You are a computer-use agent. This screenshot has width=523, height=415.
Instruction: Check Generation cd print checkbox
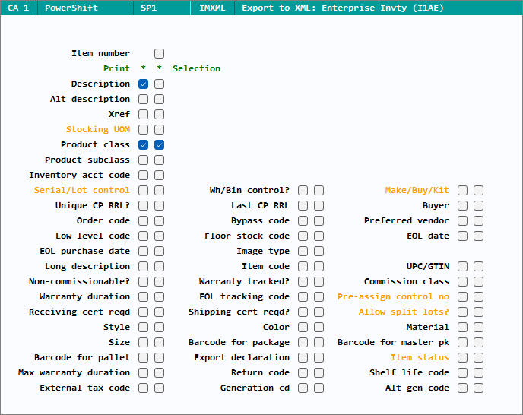[303, 388]
